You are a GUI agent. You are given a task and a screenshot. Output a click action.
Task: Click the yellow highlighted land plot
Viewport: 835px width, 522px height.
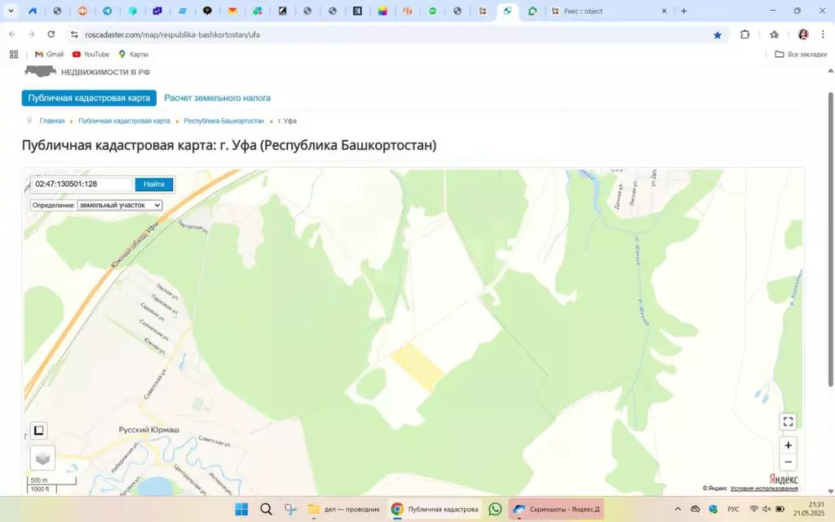coord(417,365)
